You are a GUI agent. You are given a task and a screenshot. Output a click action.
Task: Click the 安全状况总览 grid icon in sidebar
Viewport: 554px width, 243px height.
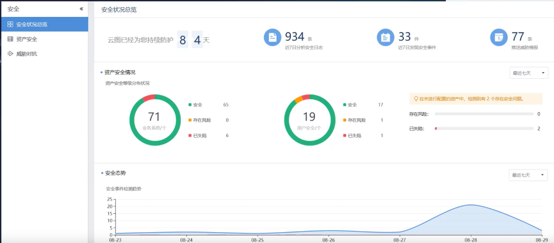10,24
